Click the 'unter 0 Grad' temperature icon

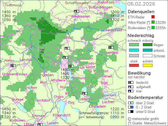130,112
